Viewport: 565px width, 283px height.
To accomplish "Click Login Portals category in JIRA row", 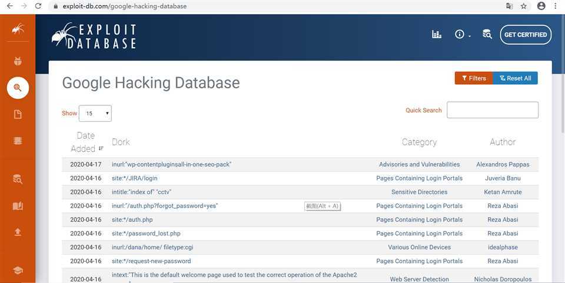I will (420, 178).
